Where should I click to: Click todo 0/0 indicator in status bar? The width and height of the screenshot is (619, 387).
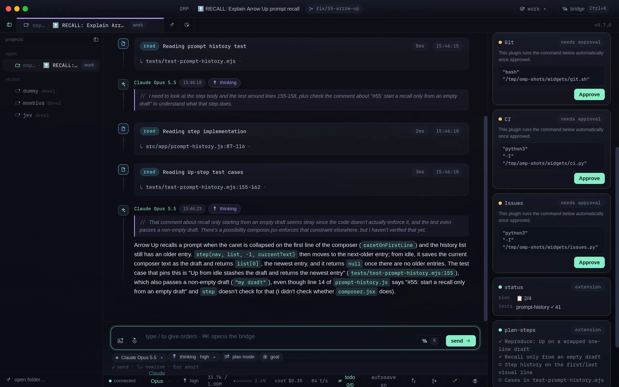(x=347, y=381)
